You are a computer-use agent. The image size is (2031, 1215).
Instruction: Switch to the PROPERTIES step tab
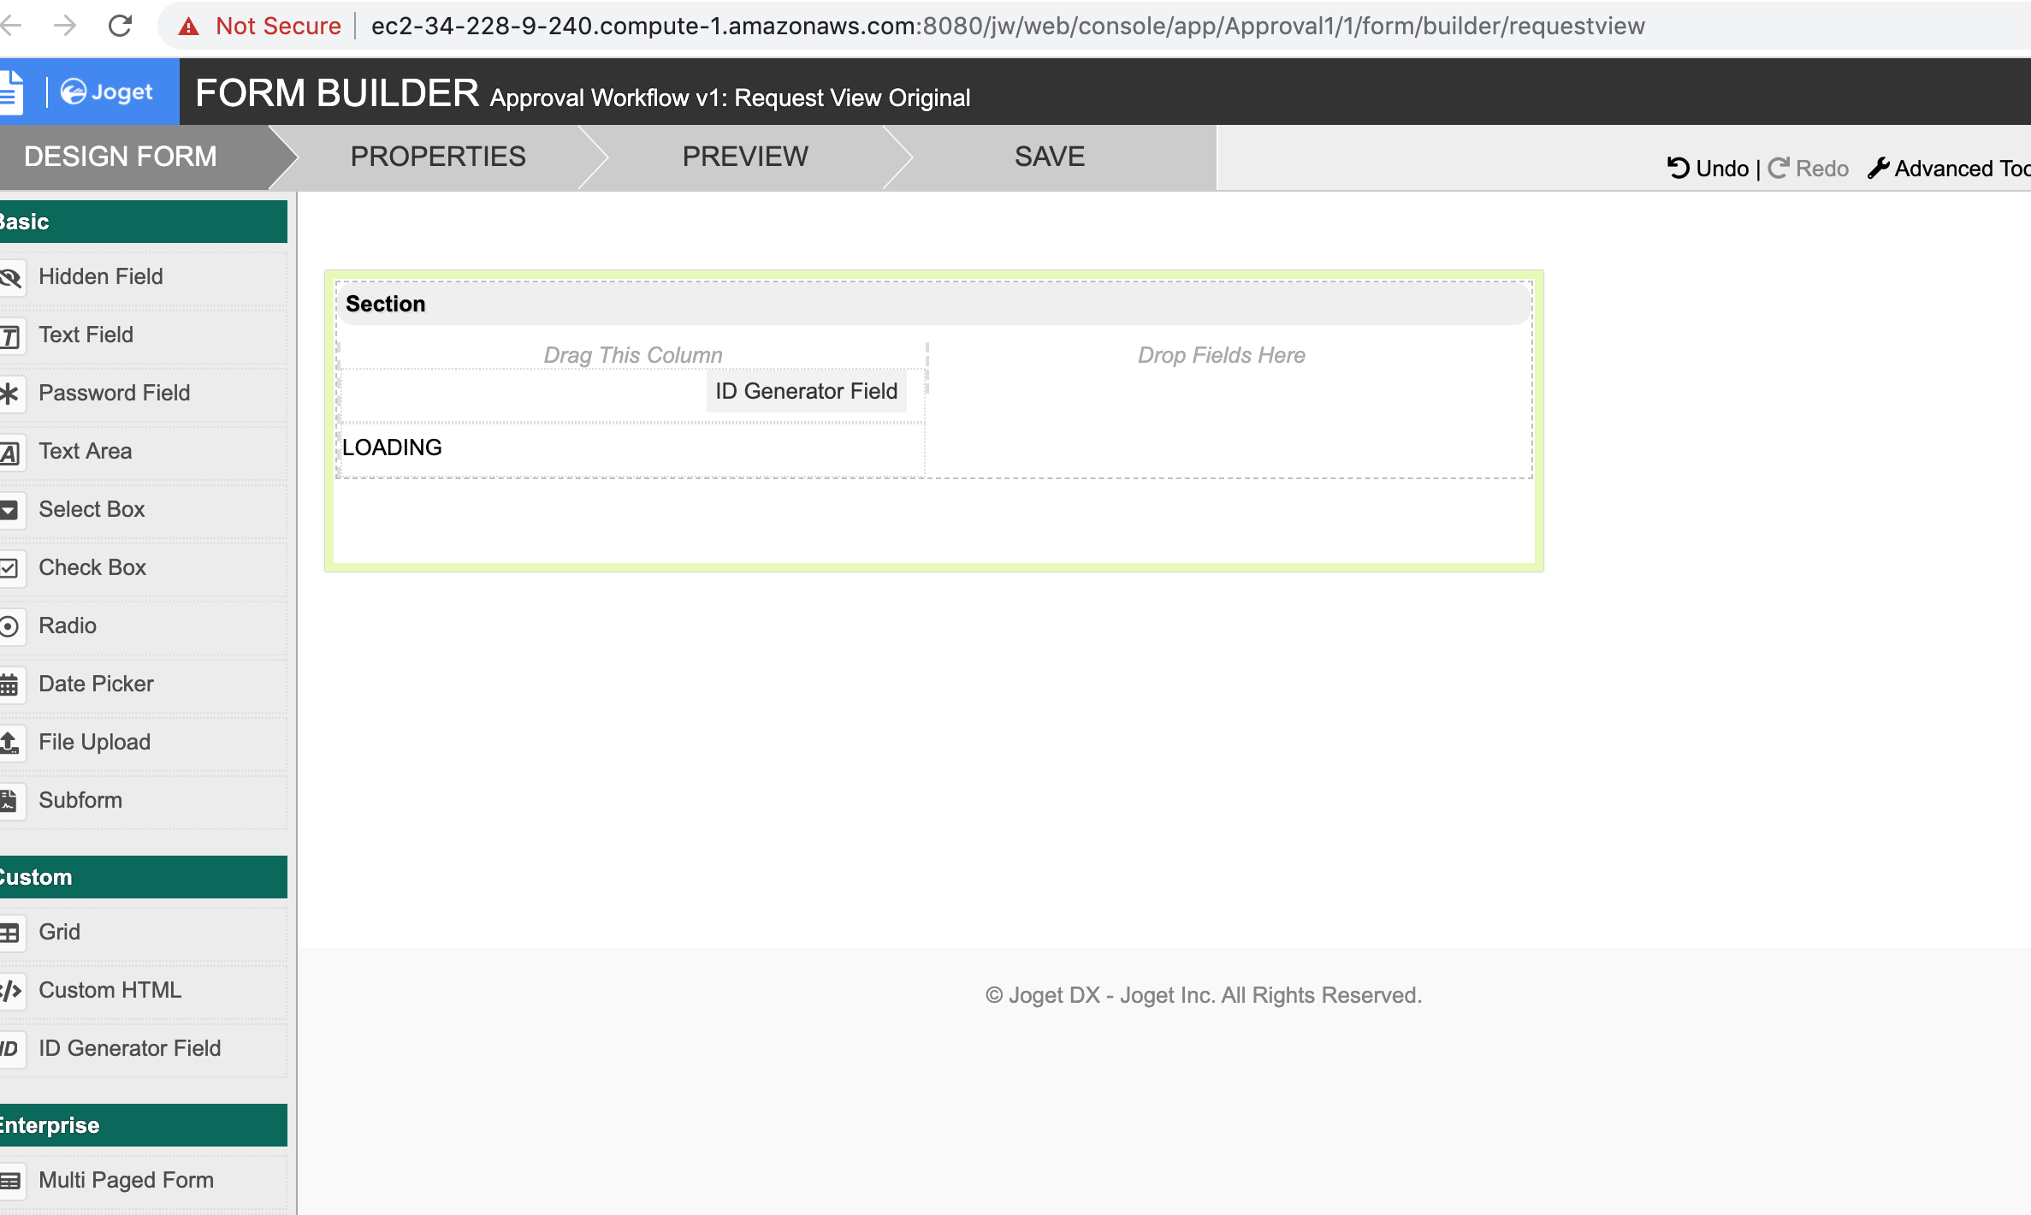[437, 157]
